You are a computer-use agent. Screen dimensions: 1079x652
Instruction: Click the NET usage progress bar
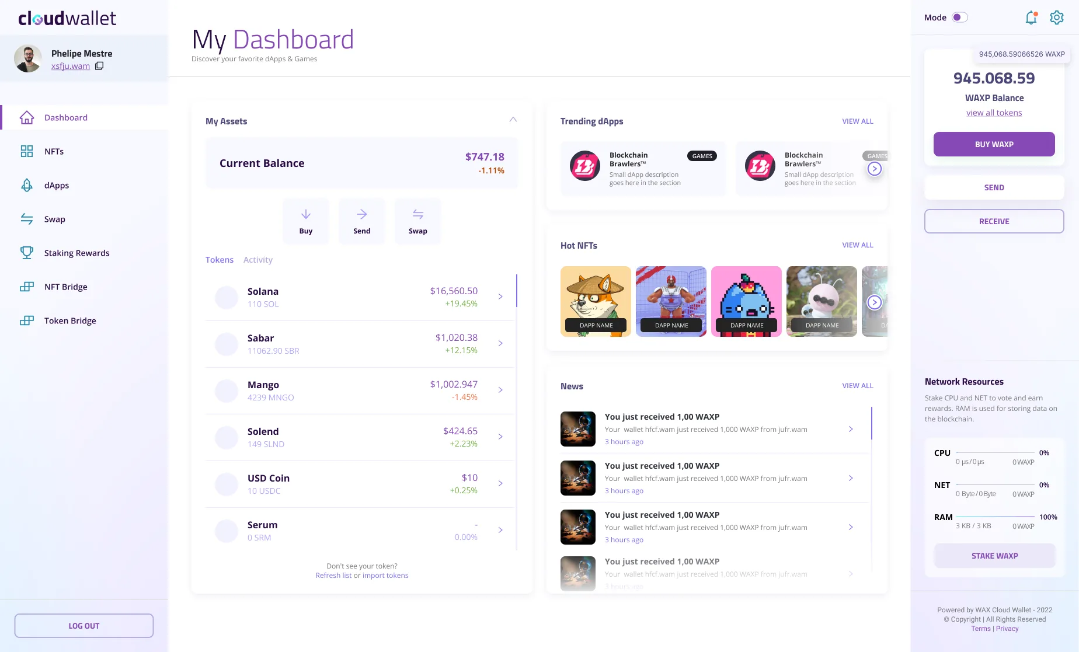pyautogui.click(x=995, y=484)
